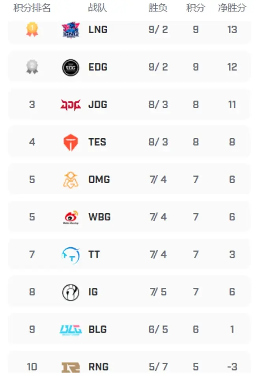Viewport: 254px width, 378px height.
Task: Click the IG team logo
Action: pos(71,292)
